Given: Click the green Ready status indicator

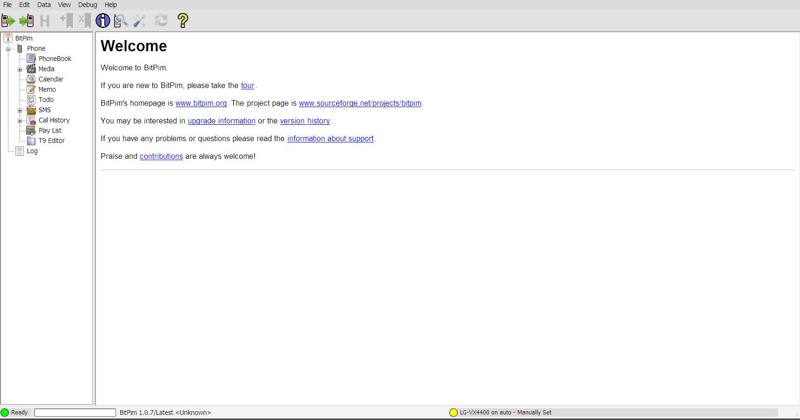Looking at the screenshot, I should point(5,413).
